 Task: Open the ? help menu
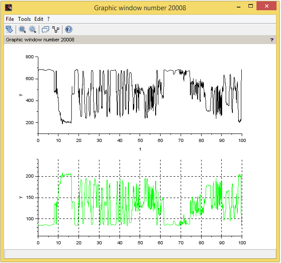tap(49, 19)
